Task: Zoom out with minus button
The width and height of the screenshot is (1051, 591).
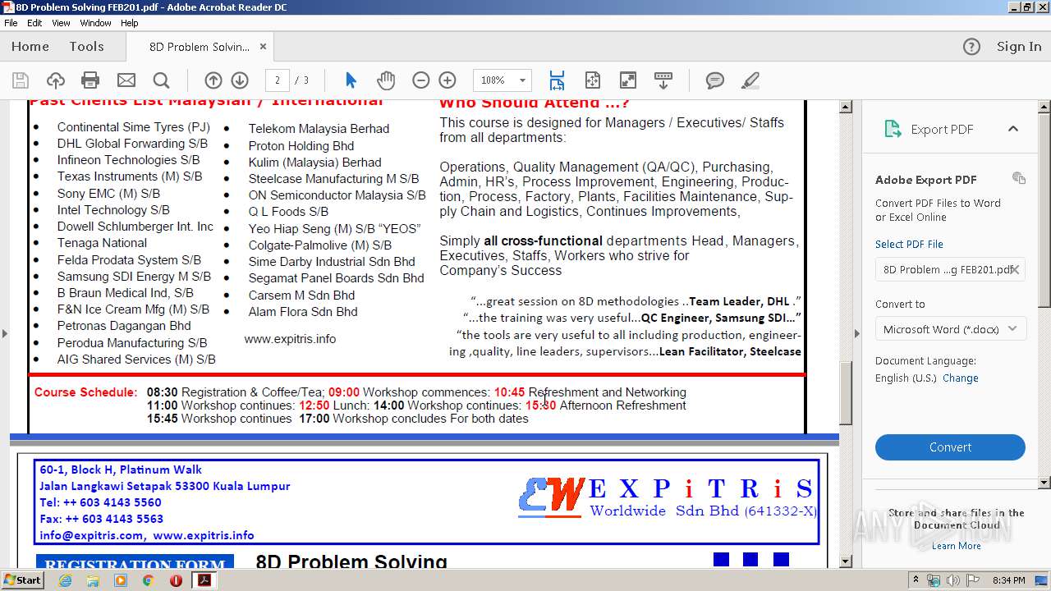Action: [x=420, y=80]
